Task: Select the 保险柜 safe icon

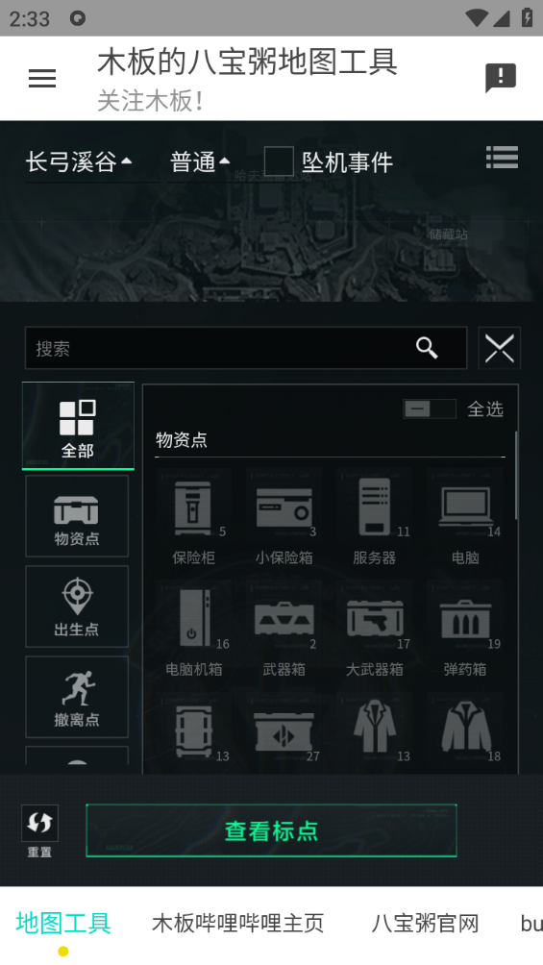Action: tap(193, 508)
